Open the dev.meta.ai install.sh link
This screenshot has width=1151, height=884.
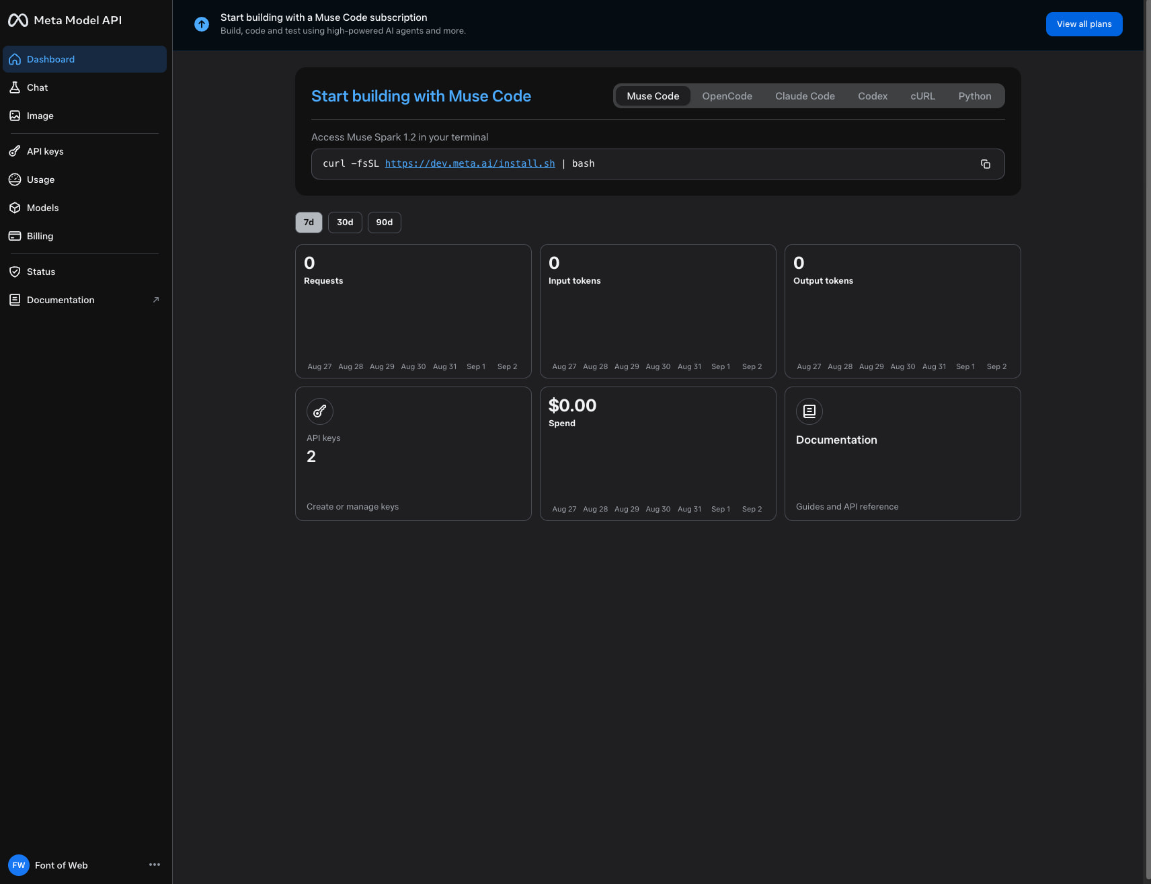point(470,163)
